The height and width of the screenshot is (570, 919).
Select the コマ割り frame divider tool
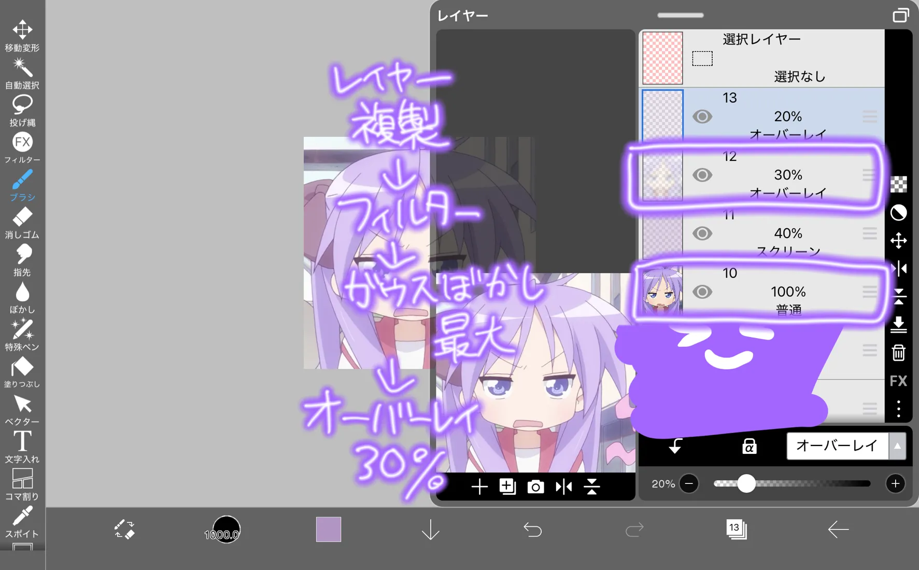(22, 484)
